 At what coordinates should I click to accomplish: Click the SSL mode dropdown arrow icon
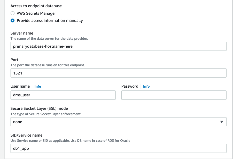pyautogui.click(x=221, y=122)
